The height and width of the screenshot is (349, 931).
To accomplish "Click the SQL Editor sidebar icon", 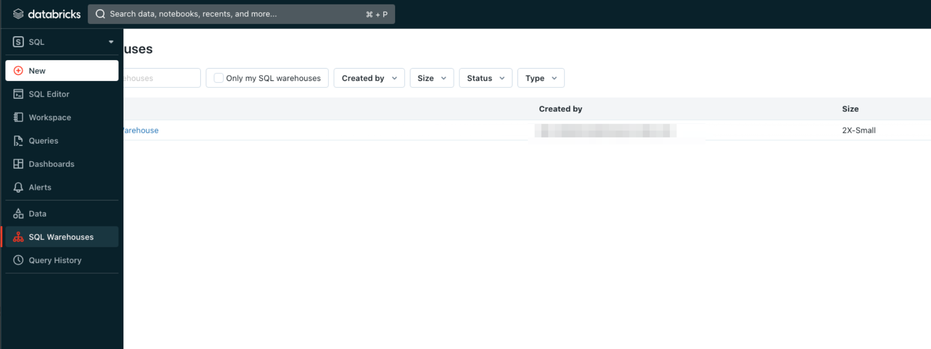I will click(18, 94).
